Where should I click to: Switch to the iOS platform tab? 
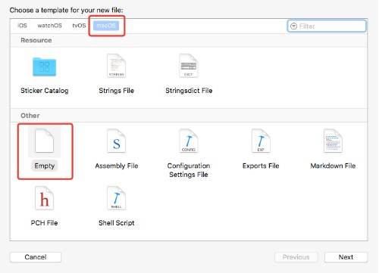tap(22, 26)
